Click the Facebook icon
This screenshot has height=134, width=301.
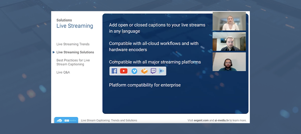coord(114,71)
